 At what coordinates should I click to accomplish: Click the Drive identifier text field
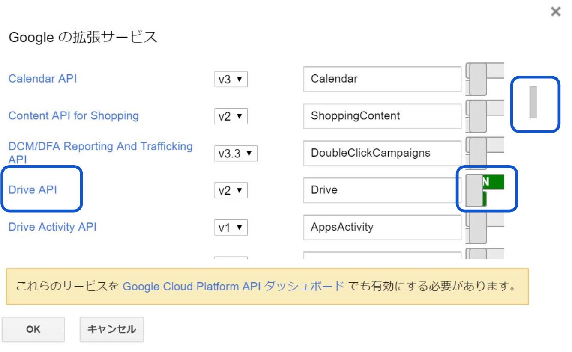click(381, 190)
